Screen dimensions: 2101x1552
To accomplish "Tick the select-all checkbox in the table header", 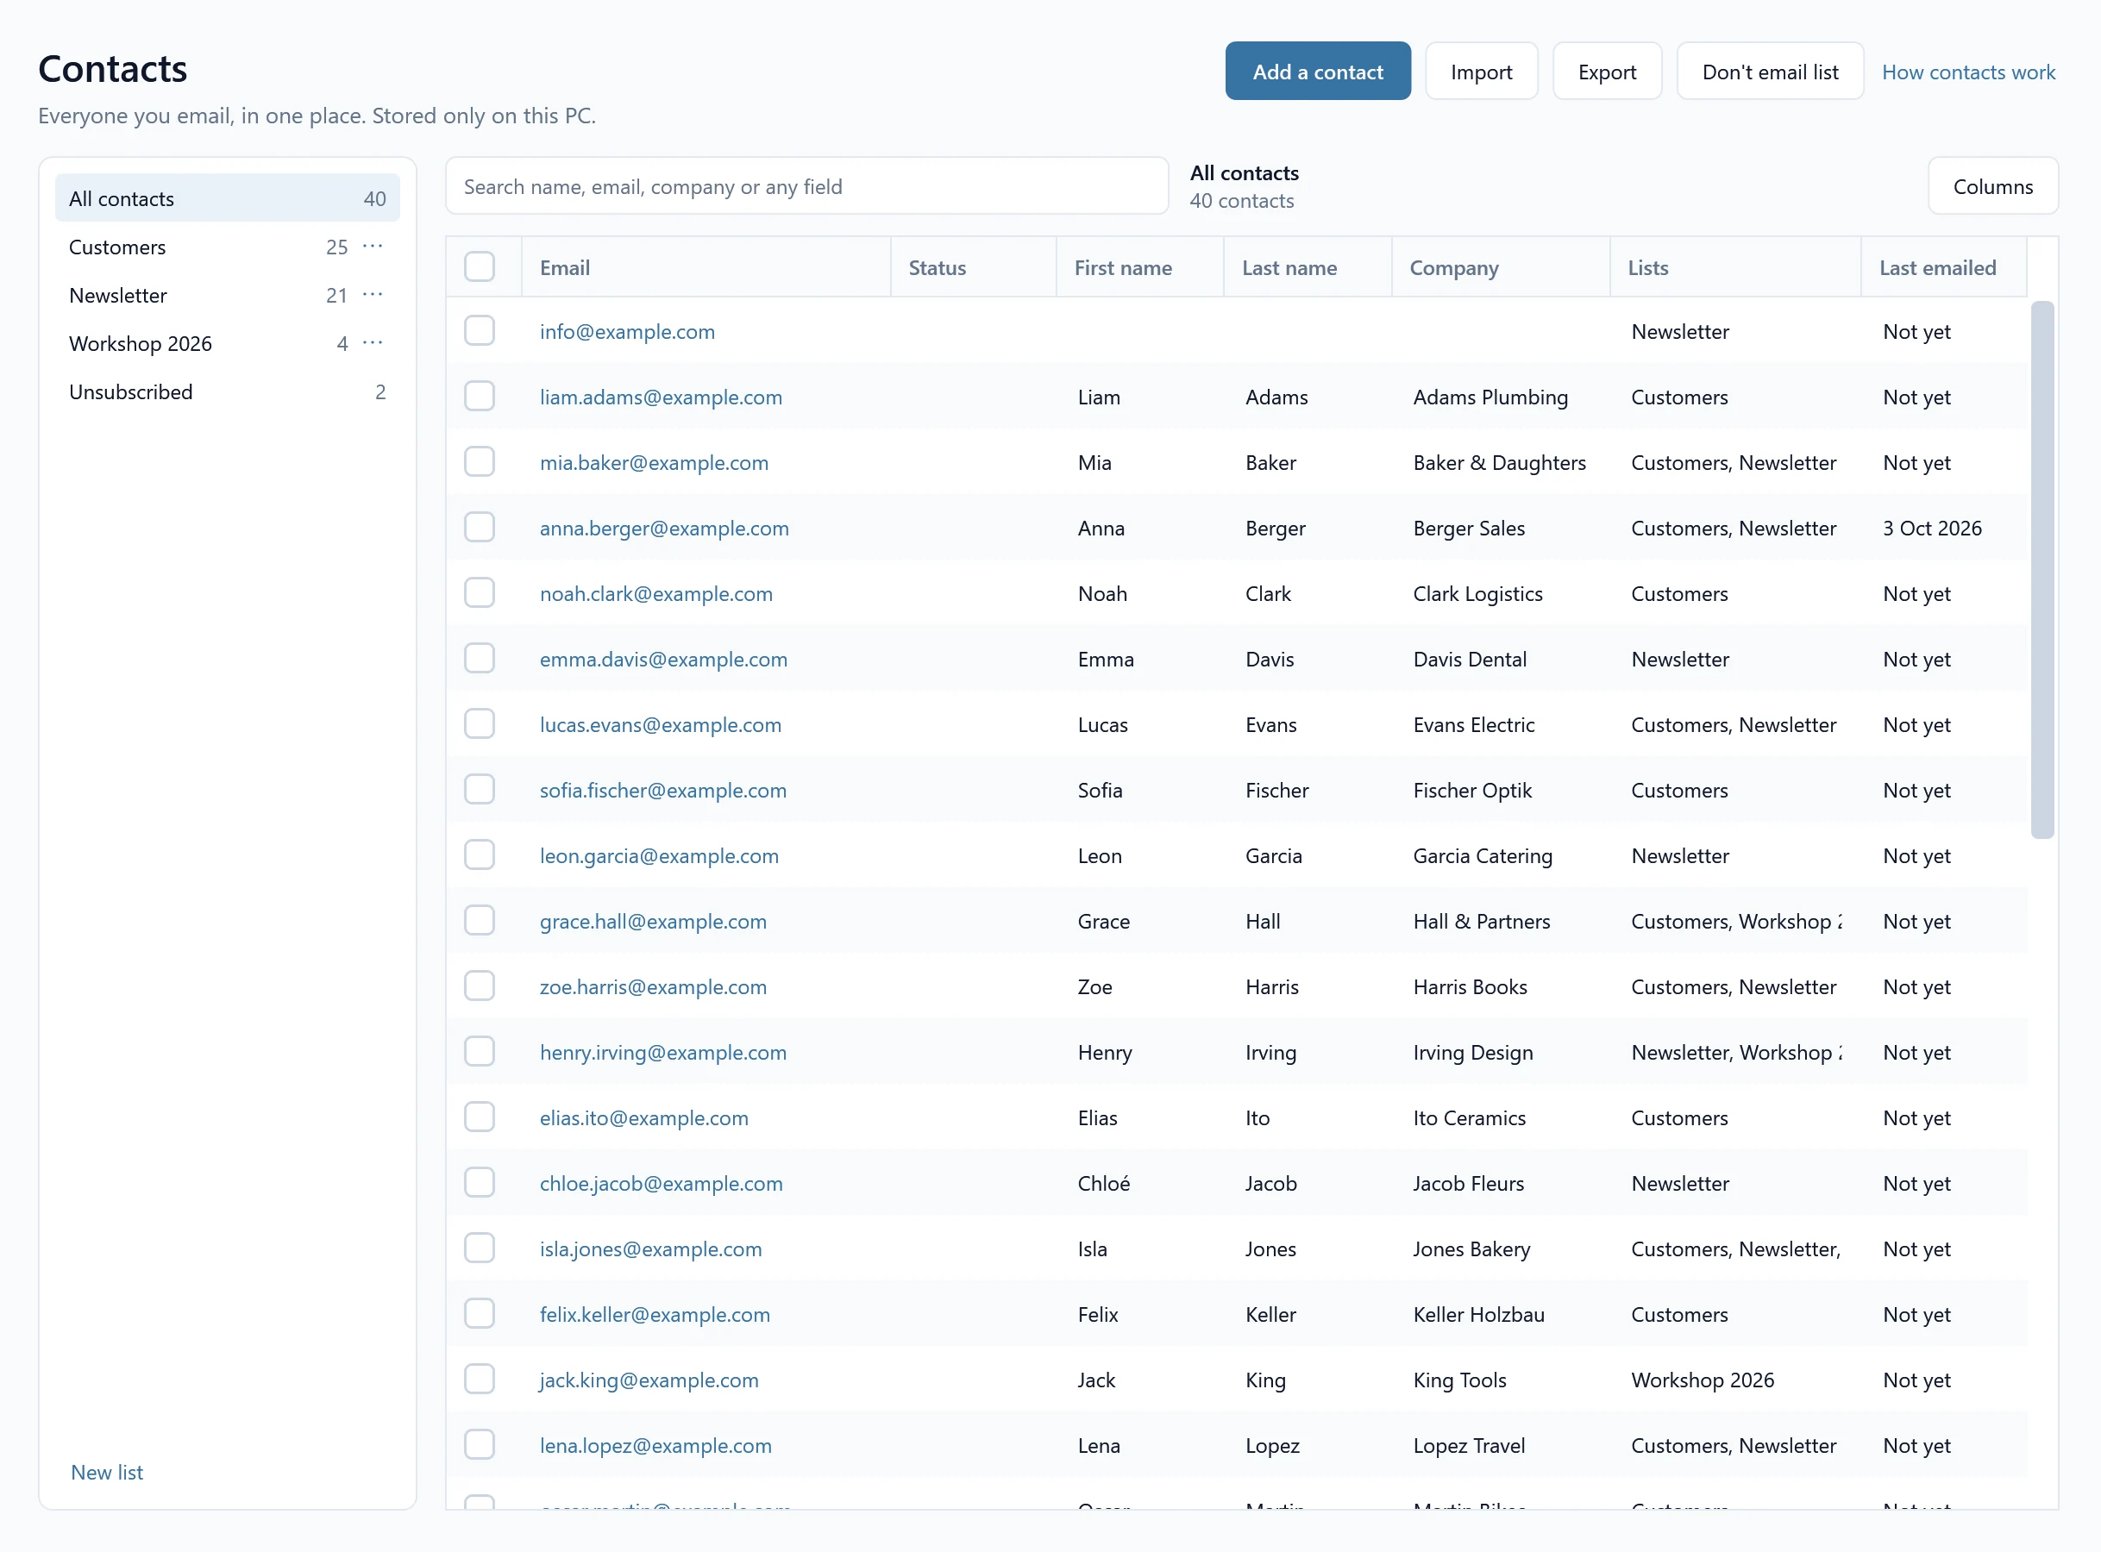I will point(480,266).
